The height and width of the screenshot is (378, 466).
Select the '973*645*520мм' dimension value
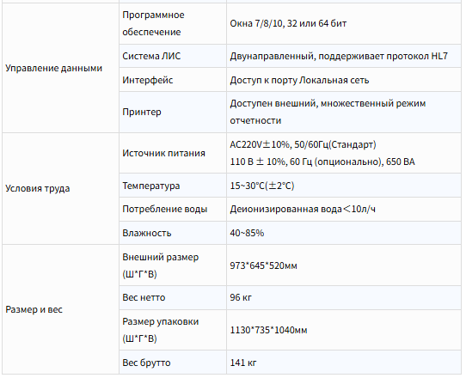(x=263, y=265)
